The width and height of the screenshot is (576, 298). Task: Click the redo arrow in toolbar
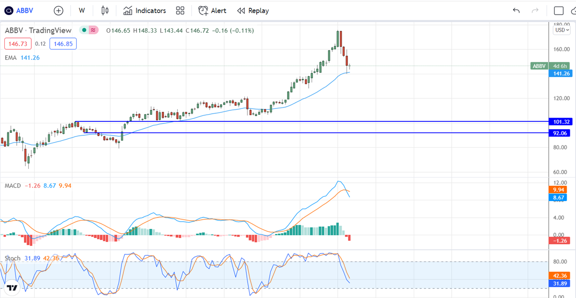(x=535, y=11)
